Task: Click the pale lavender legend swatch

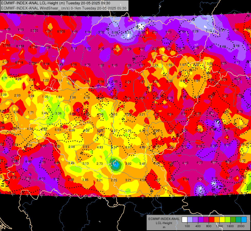Action: (x=190, y=220)
